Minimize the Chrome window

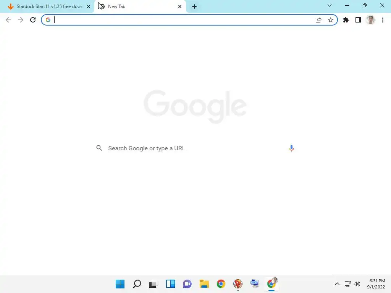(x=347, y=5)
